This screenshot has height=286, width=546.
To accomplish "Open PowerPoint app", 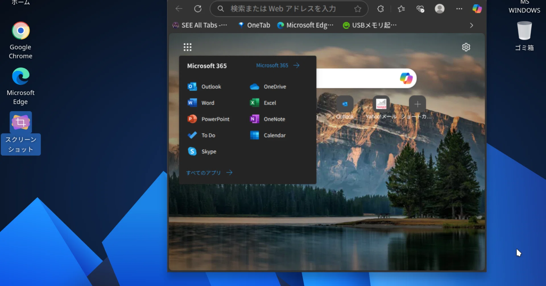I will [208, 119].
